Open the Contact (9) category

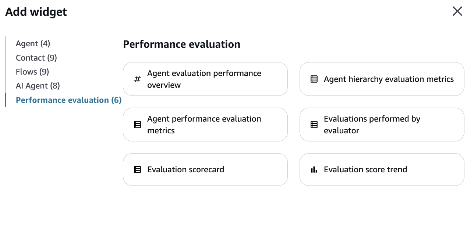tap(36, 58)
